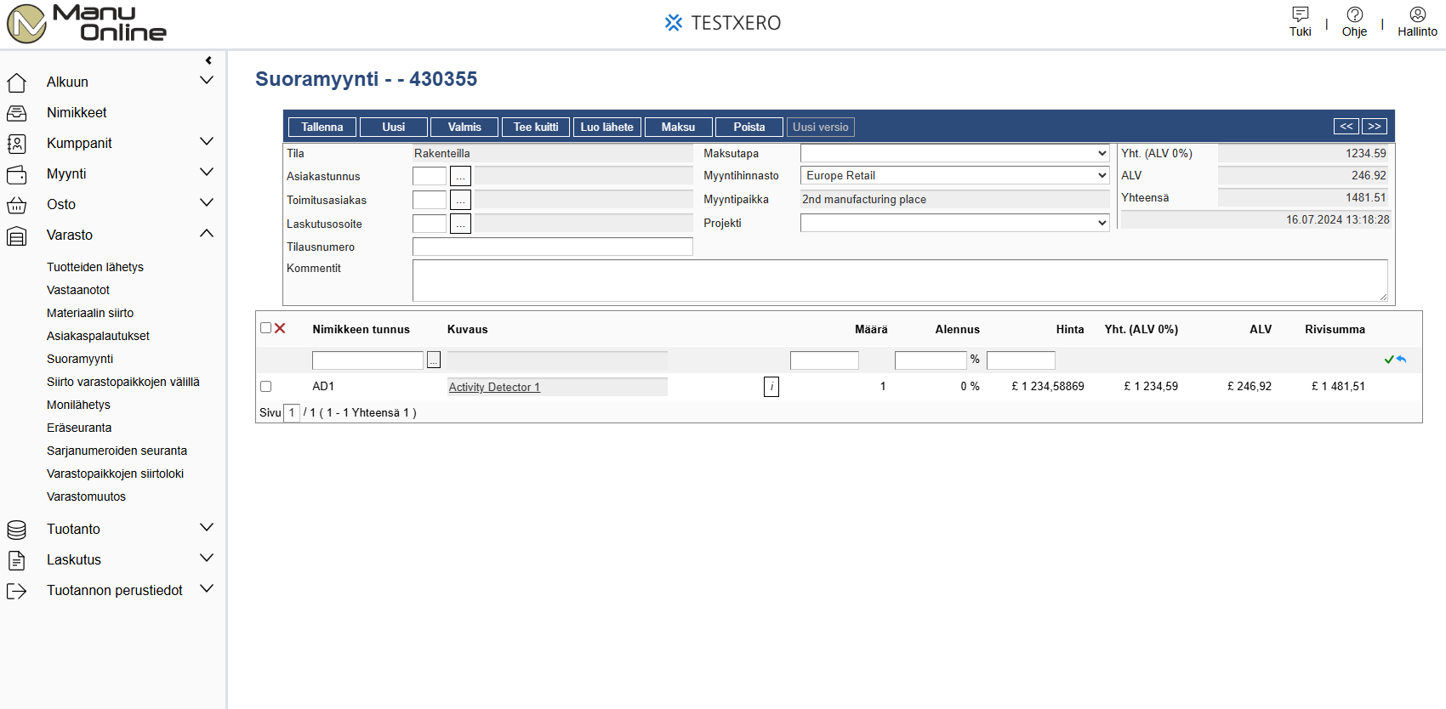Click the Maksu button
Viewport: 1446px width, 709px height.
(x=678, y=127)
